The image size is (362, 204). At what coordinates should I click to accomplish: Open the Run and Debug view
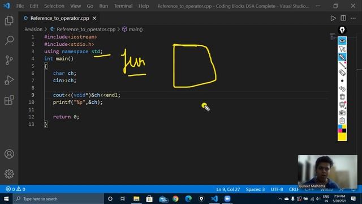pos(9,80)
